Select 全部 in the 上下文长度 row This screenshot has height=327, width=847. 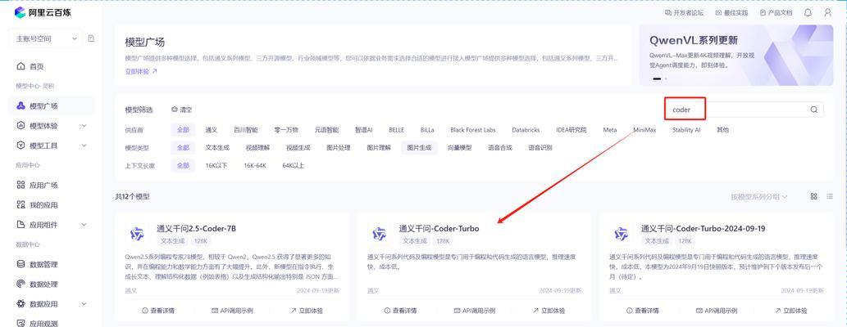[183, 165]
